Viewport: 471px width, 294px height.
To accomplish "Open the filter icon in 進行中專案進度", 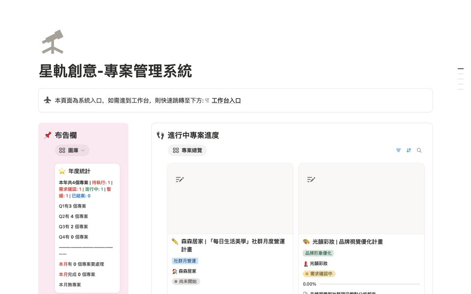I will click(398, 150).
